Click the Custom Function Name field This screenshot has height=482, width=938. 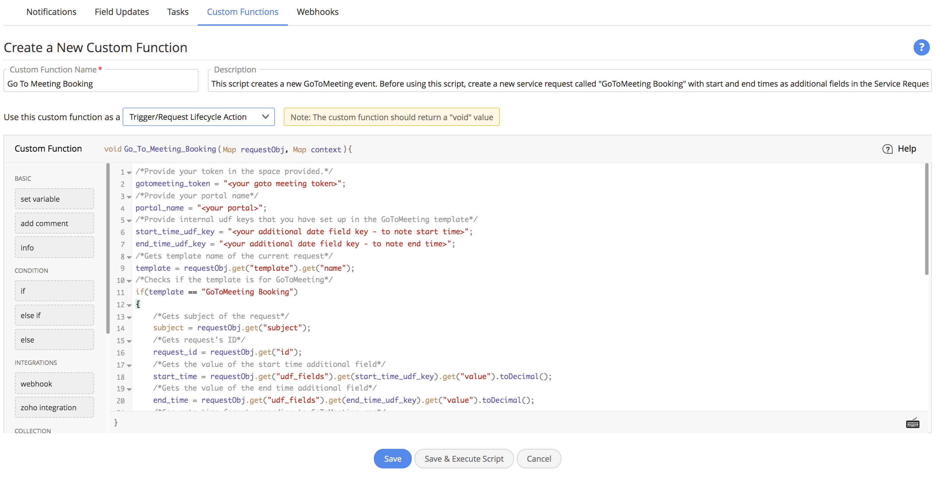(101, 84)
